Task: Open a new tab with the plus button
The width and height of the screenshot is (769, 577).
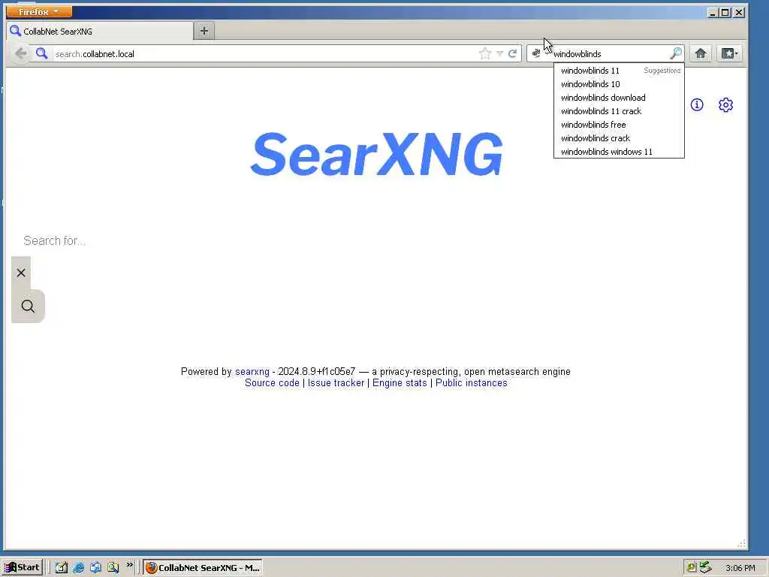Action: (204, 31)
